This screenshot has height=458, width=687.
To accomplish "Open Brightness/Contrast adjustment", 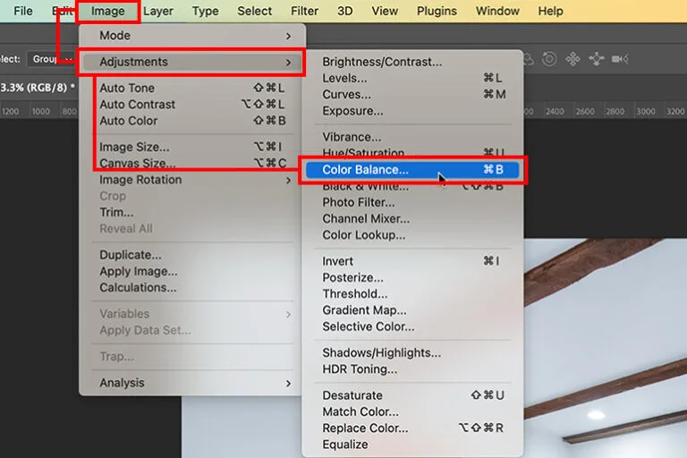I will 412,62.
